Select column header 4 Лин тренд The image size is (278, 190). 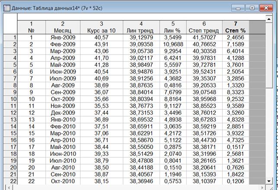(x=141, y=27)
